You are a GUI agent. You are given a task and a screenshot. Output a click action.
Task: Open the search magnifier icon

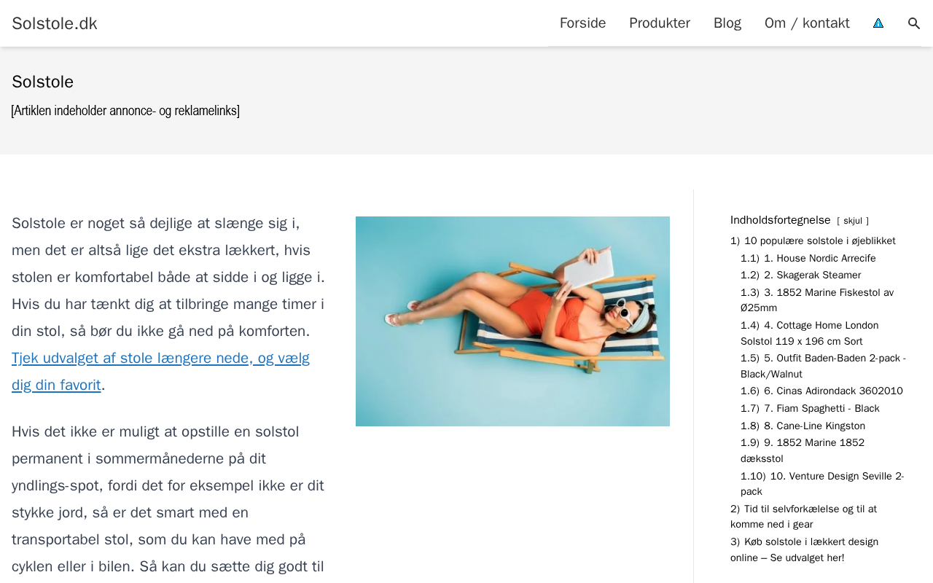pyautogui.click(x=914, y=23)
